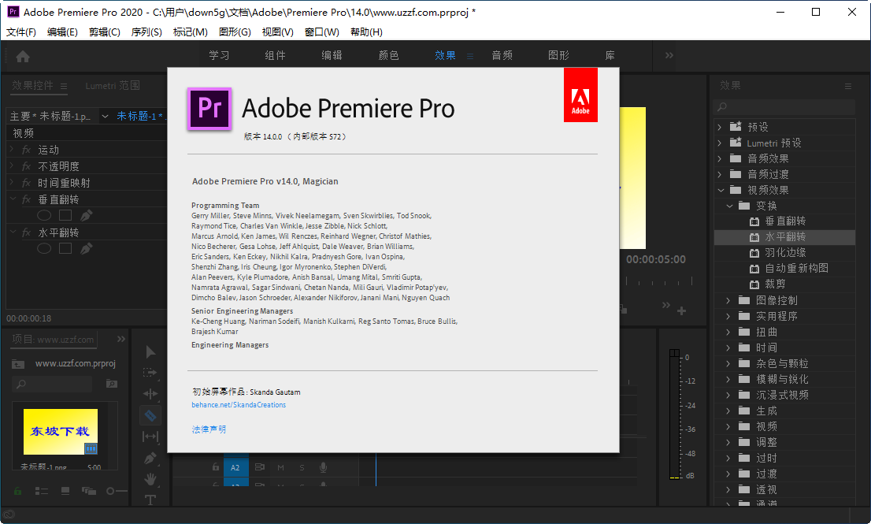
Task: Switch to the 颜色 workspace tab
Action: (387, 56)
